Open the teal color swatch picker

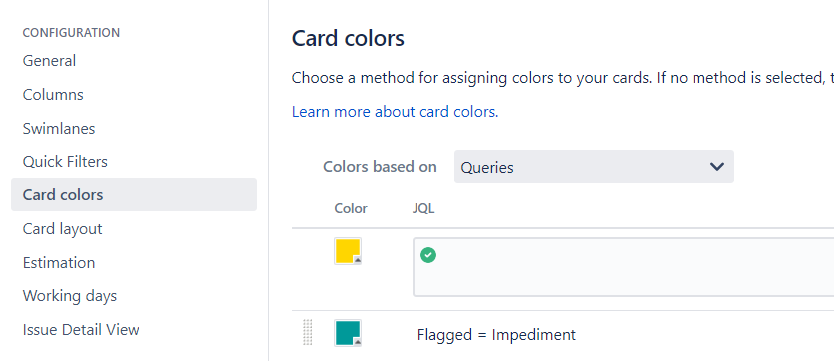coord(348,333)
